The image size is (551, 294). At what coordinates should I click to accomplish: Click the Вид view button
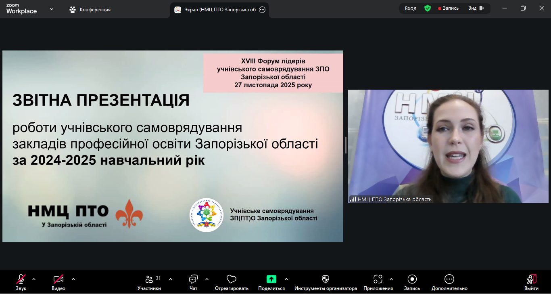[476, 8]
